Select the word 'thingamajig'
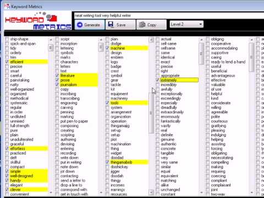 click(x=120, y=126)
